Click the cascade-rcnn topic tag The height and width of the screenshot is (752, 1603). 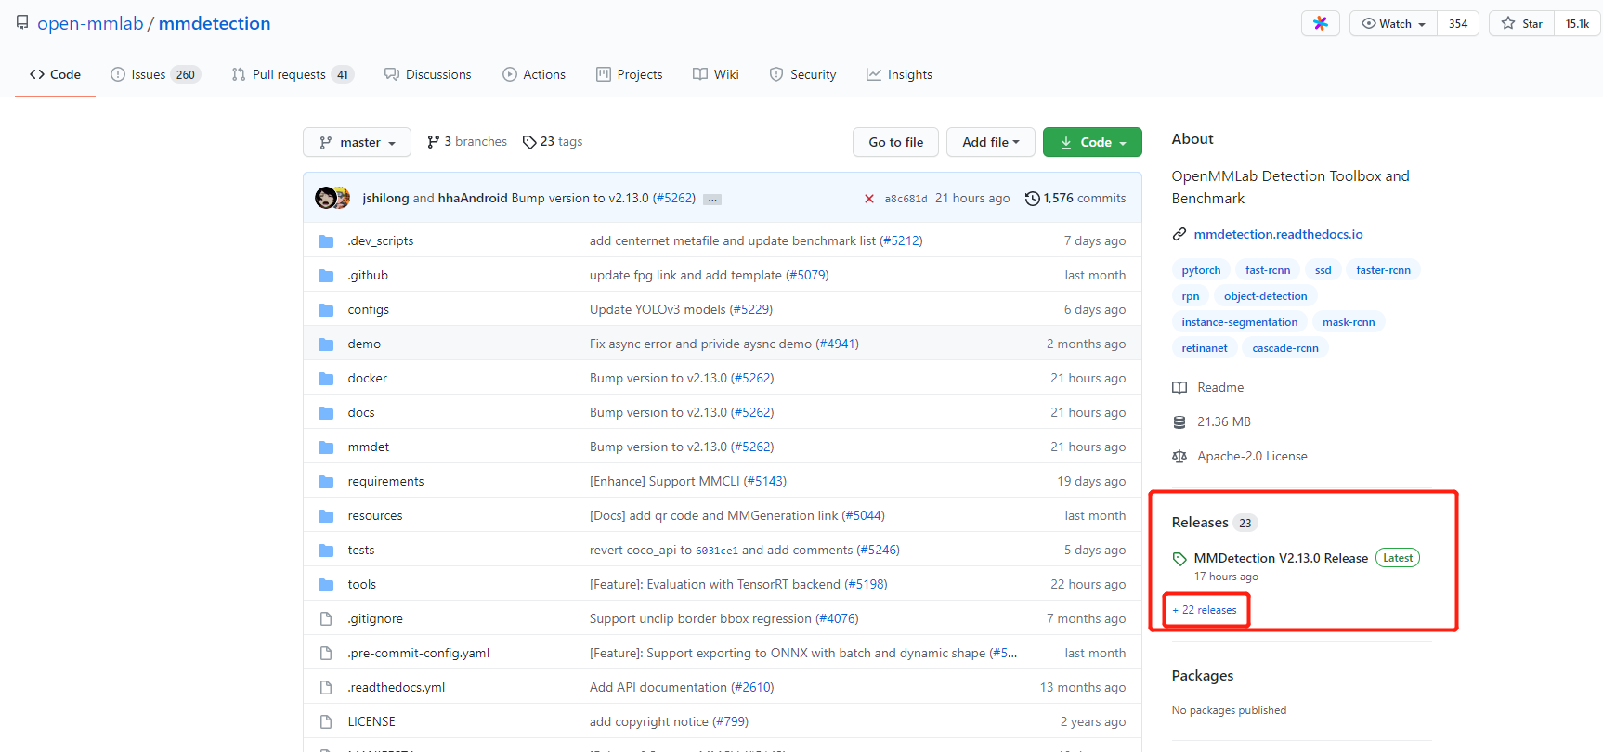pyautogui.click(x=1285, y=348)
